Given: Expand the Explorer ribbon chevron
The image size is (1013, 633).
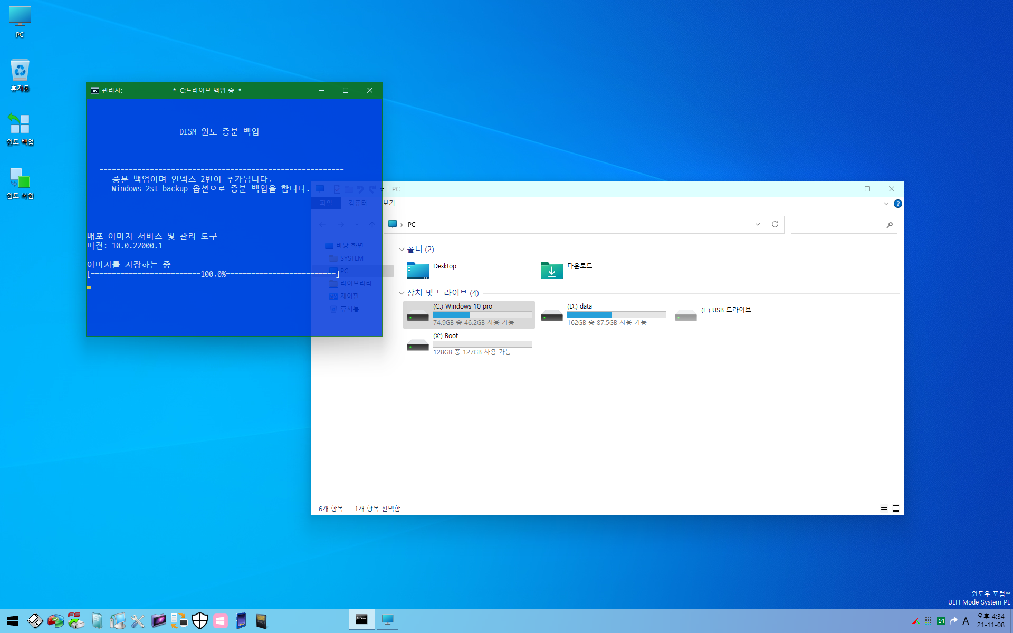Looking at the screenshot, I should (x=886, y=204).
